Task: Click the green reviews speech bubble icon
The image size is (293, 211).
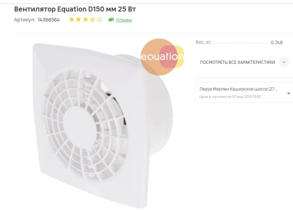Action: (111, 20)
